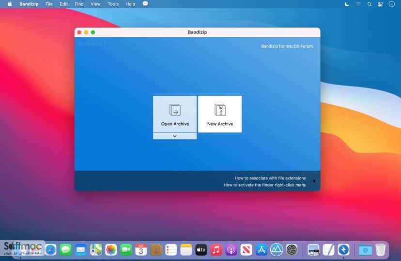
Task: Minimize the Bandizip window with the yellow button
Action: (86, 32)
